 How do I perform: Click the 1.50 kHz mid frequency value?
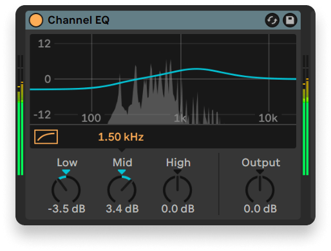[121, 137]
